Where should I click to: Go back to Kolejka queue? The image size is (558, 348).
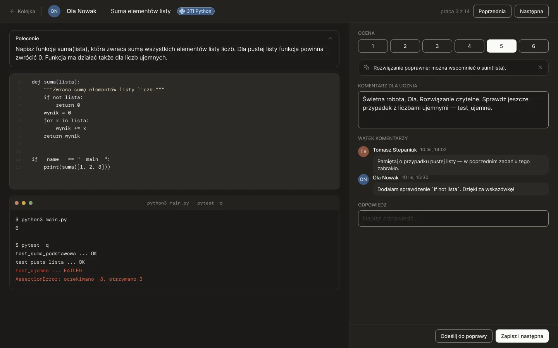(22, 11)
